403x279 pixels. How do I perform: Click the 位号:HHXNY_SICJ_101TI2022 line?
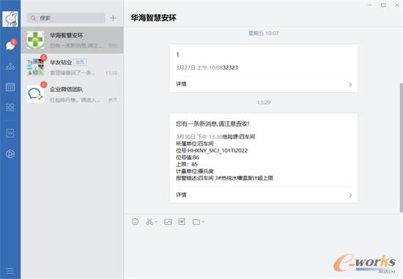click(212, 151)
